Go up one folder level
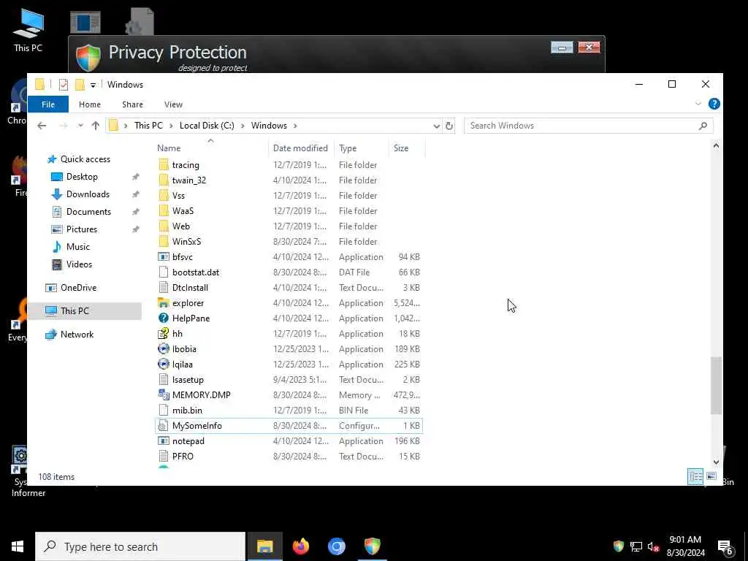 pyautogui.click(x=96, y=126)
